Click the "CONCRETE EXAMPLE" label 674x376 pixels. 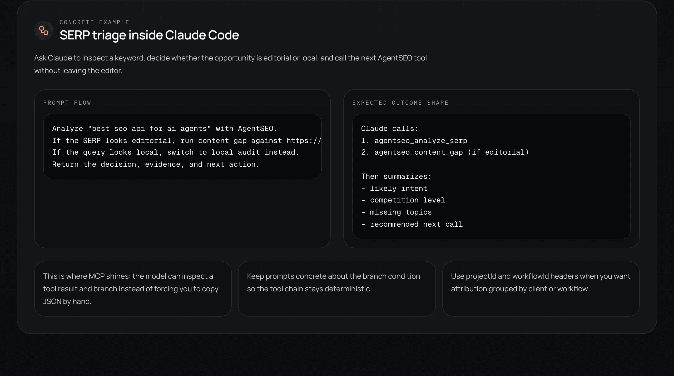(x=95, y=22)
